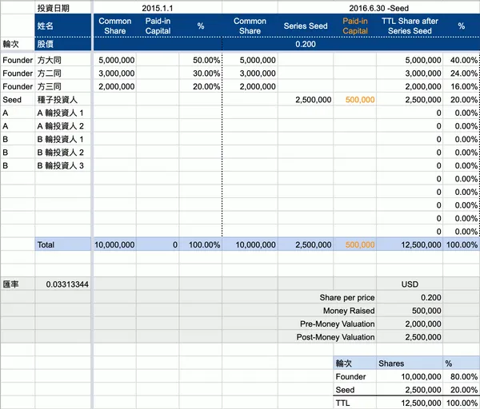Click the 0.200 share price in the header row
Screen dimensions: 480x409
tap(306, 44)
